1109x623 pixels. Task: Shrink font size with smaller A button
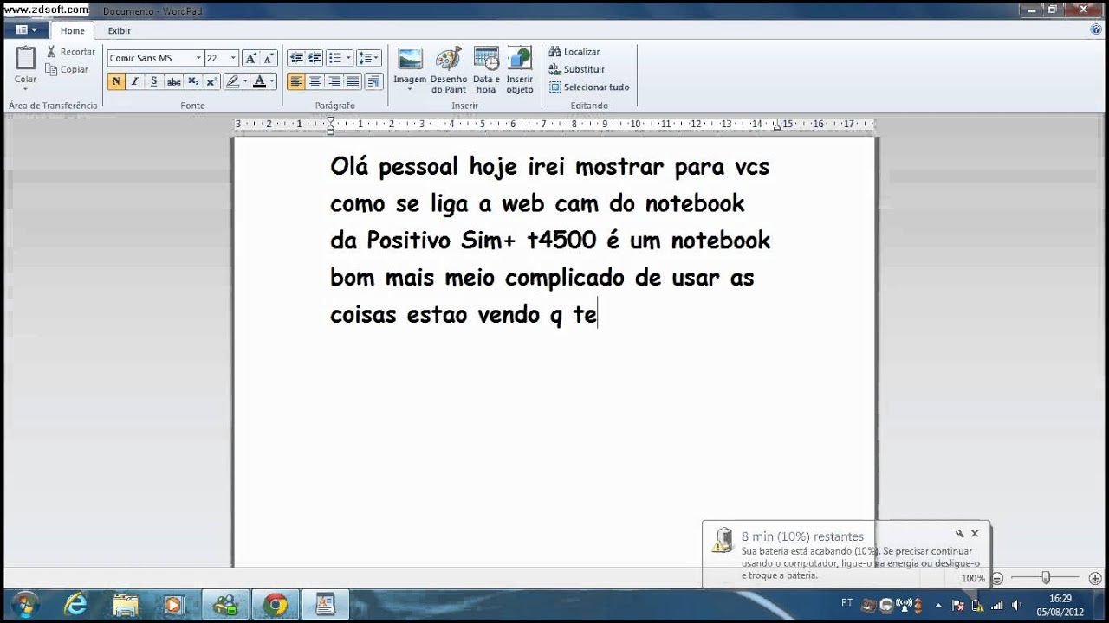[x=269, y=58]
